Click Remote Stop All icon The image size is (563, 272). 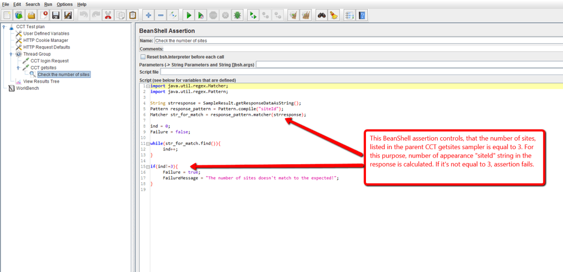(x=266, y=16)
